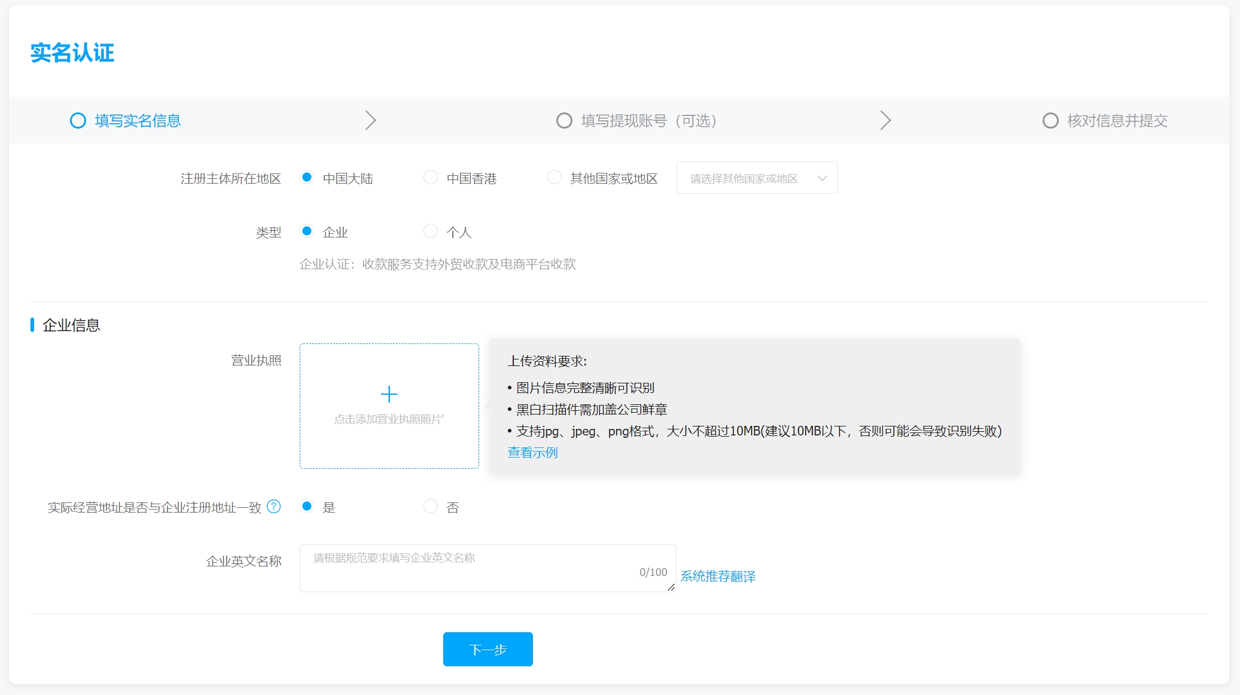This screenshot has width=1240, height=695.
Task: Select the 个人 account type
Action: [431, 231]
